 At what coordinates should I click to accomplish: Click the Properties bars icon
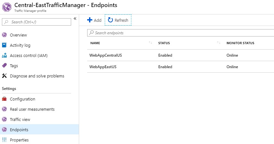pyautogui.click(x=4, y=140)
